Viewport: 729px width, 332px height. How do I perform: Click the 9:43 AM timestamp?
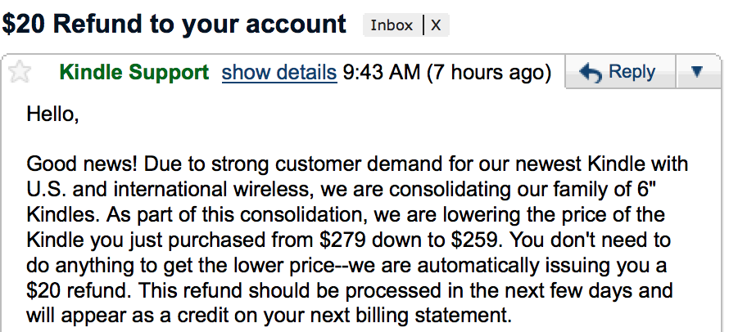click(379, 73)
